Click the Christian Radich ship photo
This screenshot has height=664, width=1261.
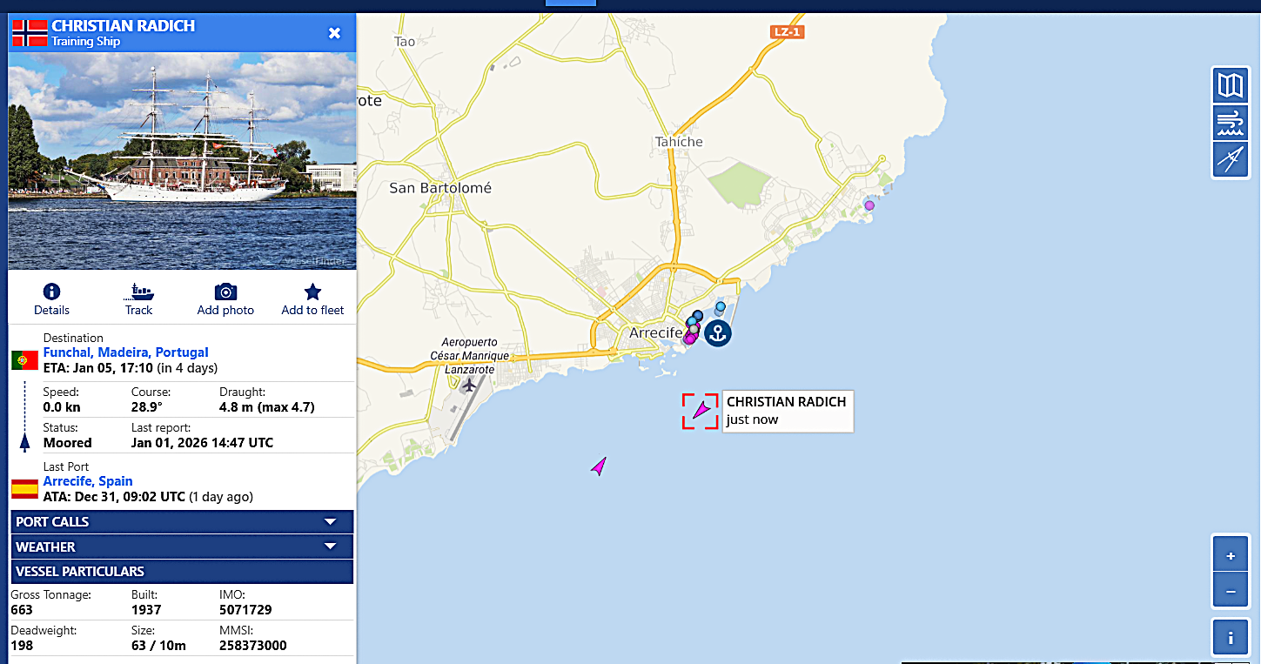182,161
